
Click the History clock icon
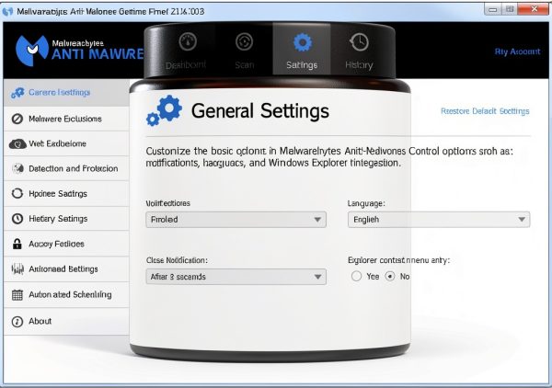[359, 42]
